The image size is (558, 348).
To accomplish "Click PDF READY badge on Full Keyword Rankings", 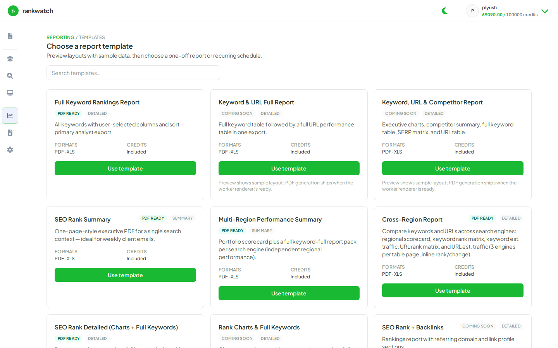I will [x=69, y=113].
